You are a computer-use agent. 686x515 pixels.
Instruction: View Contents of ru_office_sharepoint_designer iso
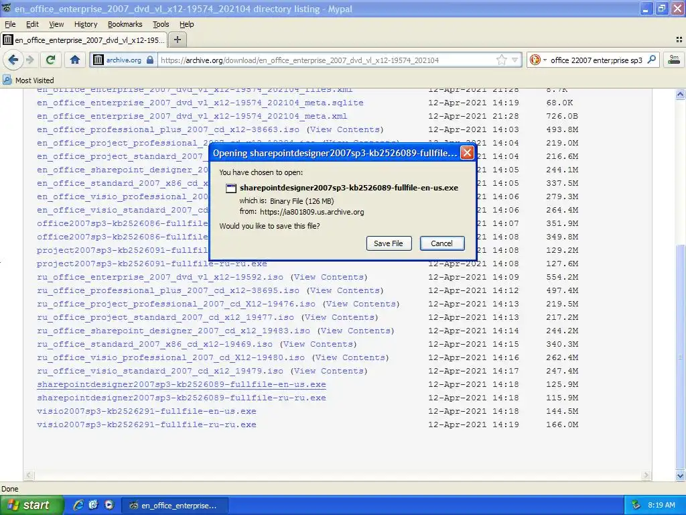[x=356, y=331]
